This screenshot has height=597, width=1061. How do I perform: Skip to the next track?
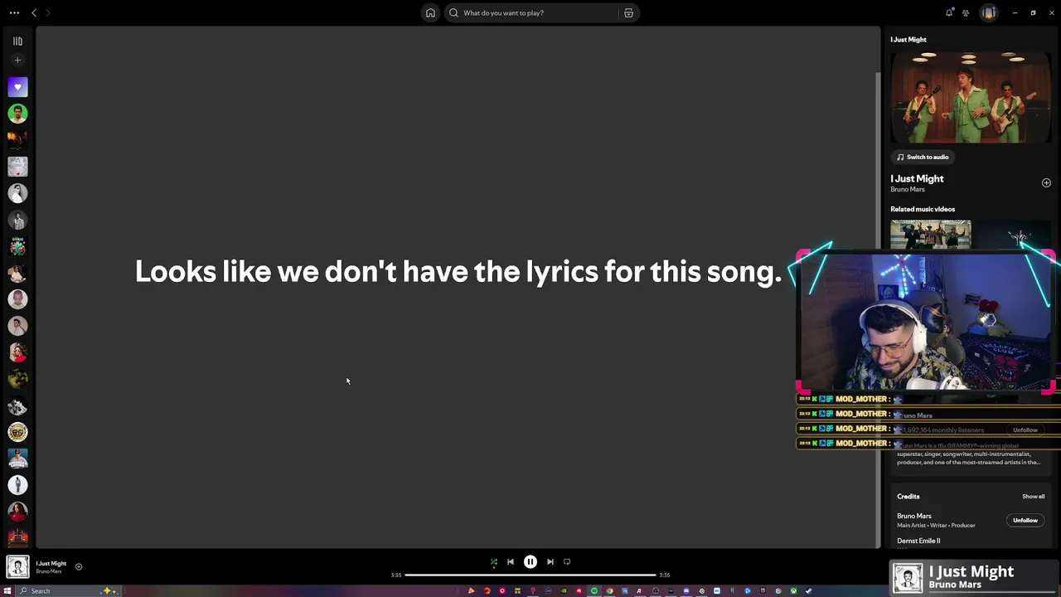coord(550,561)
